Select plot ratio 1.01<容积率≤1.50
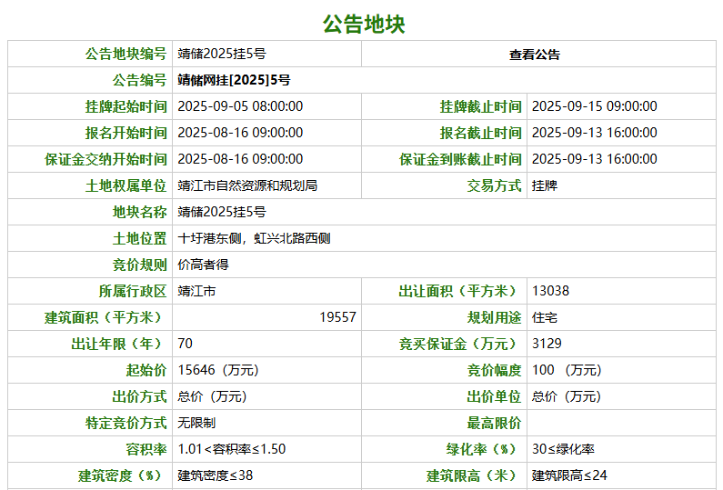 tap(232, 449)
